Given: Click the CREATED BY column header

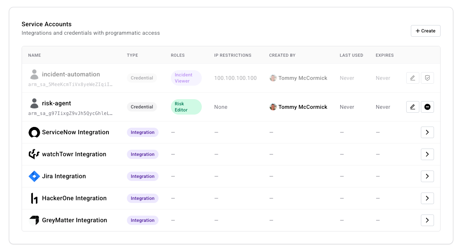Looking at the screenshot, I should (282, 55).
